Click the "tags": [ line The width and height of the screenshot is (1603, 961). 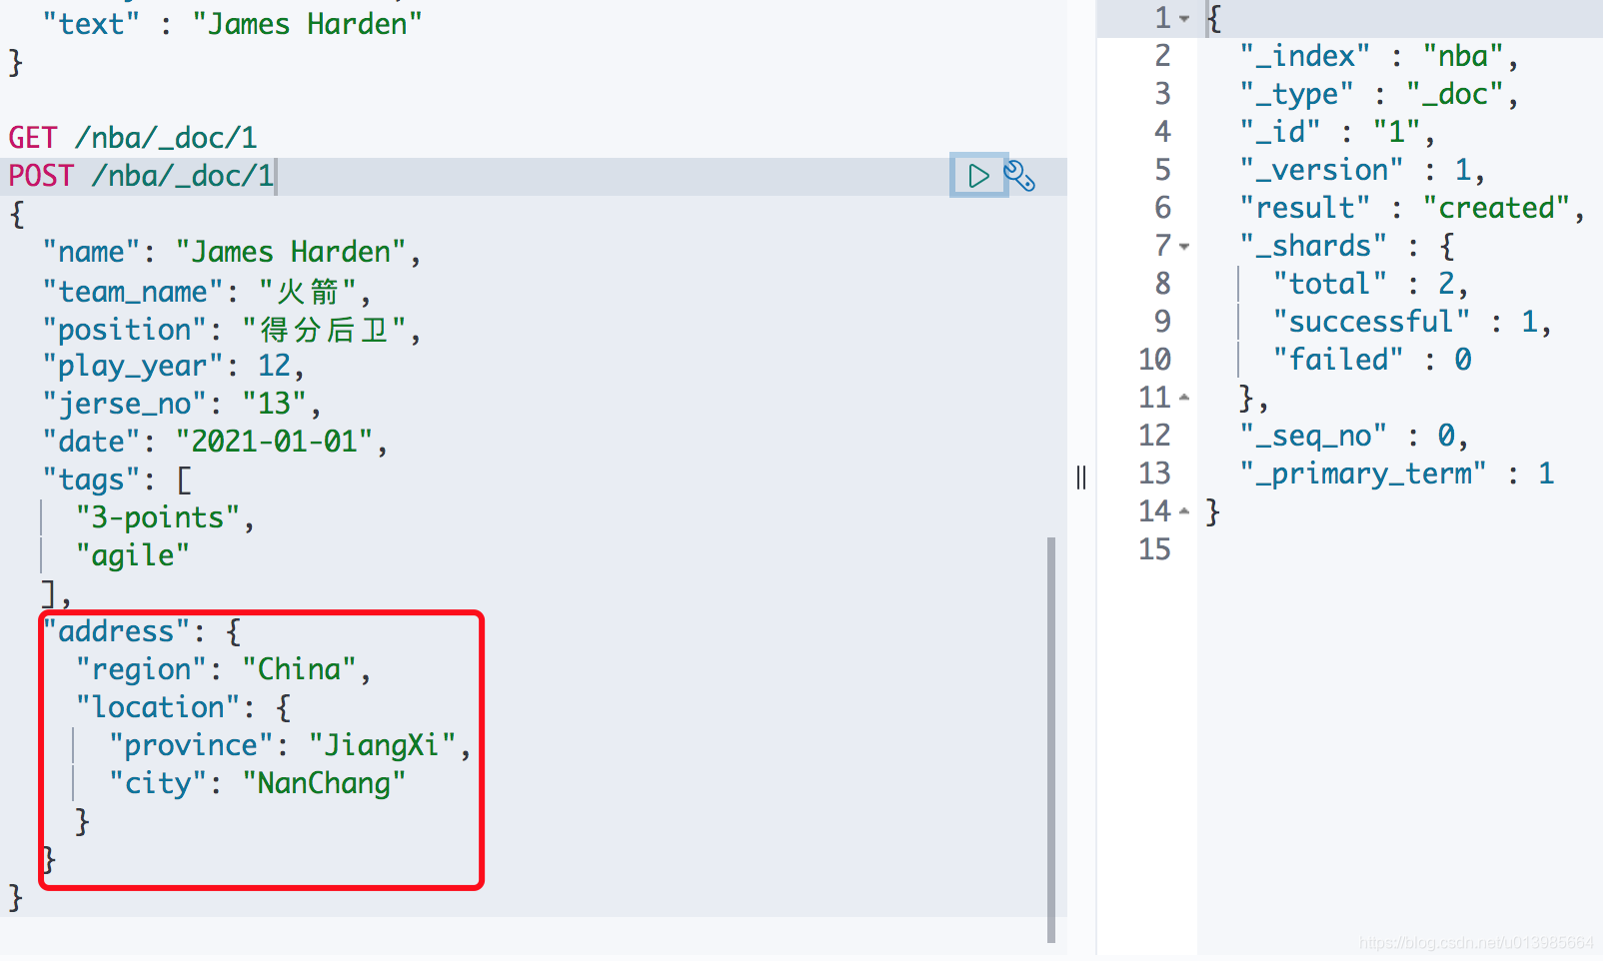(x=117, y=480)
